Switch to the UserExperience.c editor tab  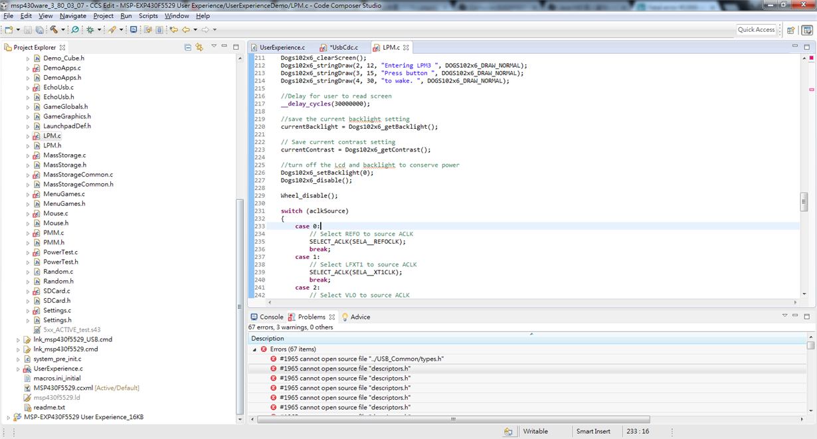(282, 47)
